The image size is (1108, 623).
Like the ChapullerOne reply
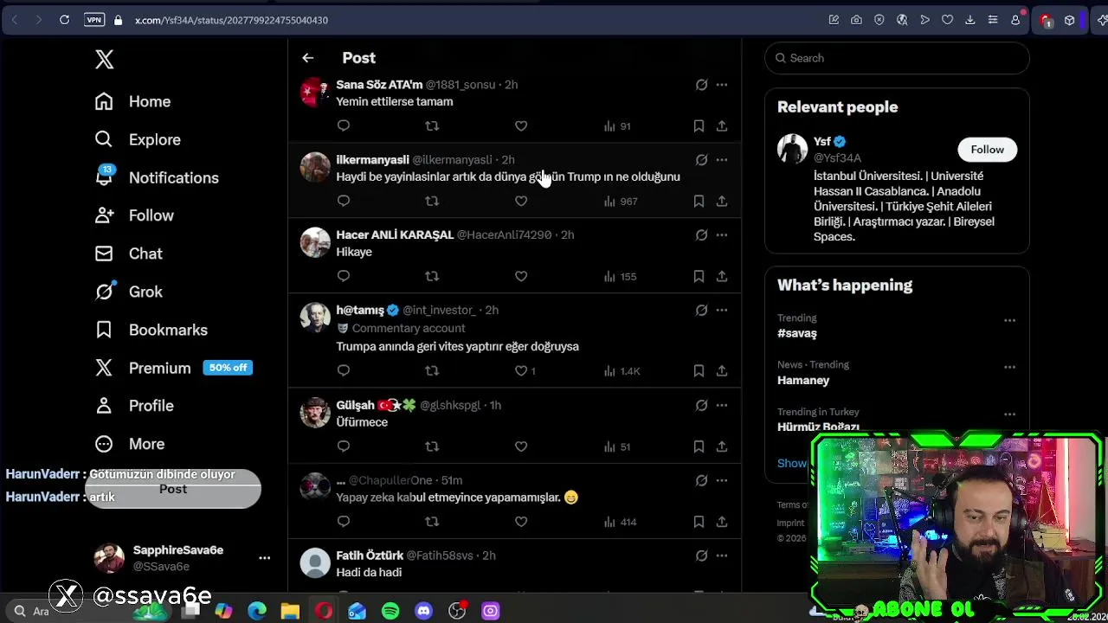coord(521,522)
